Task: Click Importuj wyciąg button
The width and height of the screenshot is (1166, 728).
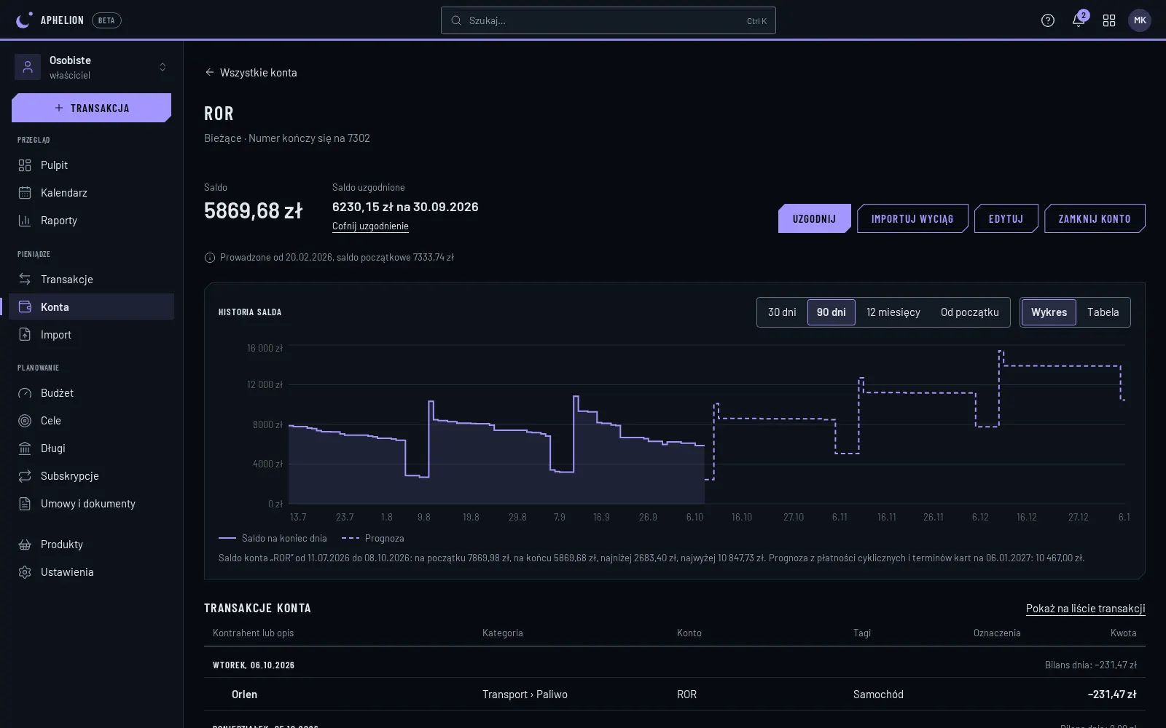Action: pos(912,218)
